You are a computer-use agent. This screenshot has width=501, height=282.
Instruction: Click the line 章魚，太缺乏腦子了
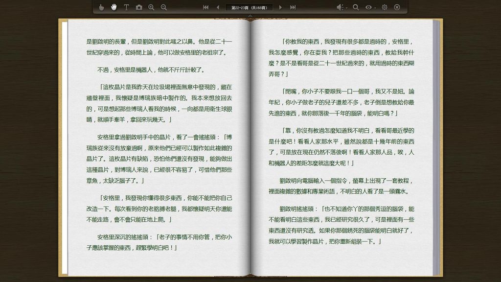pyautogui.click(x=115, y=181)
